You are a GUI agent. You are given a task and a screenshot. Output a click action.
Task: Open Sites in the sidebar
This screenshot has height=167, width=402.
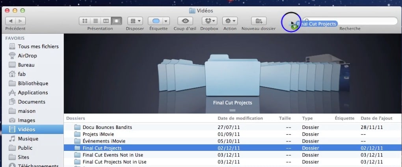[x=33, y=157]
